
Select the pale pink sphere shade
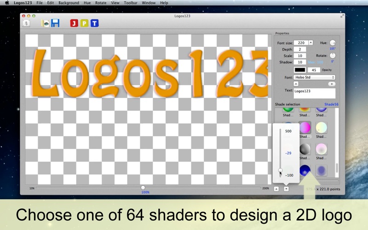[321, 149]
